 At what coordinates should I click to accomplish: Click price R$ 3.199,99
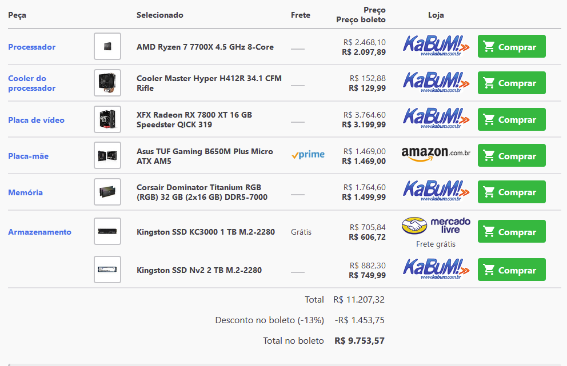(x=364, y=124)
